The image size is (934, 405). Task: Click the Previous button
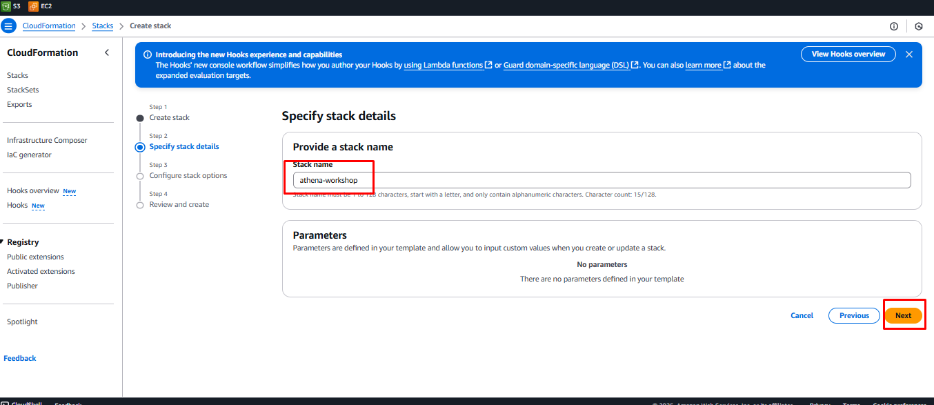[x=854, y=315]
